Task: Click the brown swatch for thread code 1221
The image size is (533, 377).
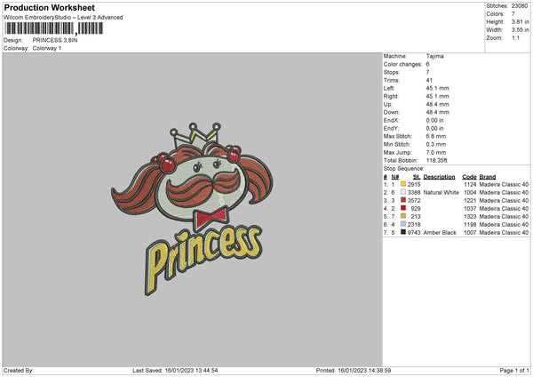Action: (403, 200)
